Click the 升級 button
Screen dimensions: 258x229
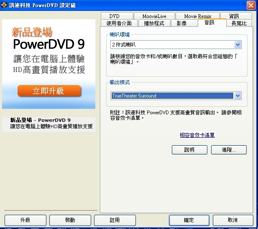click(x=26, y=220)
